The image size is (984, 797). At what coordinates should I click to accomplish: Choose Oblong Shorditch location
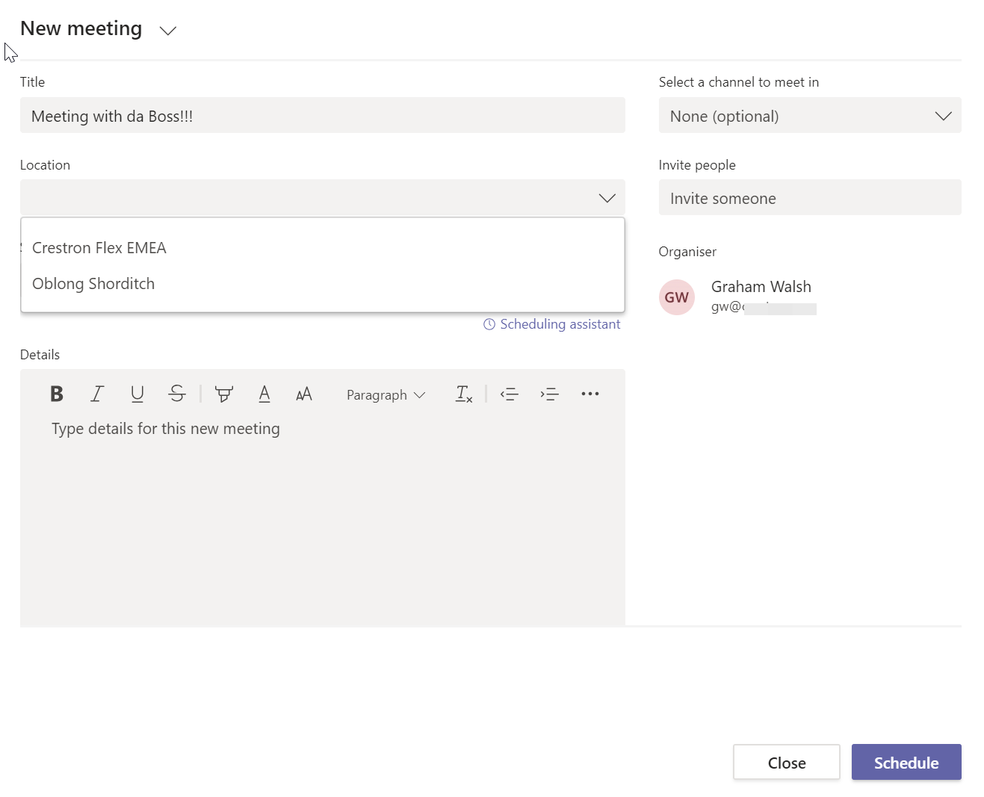click(x=323, y=284)
